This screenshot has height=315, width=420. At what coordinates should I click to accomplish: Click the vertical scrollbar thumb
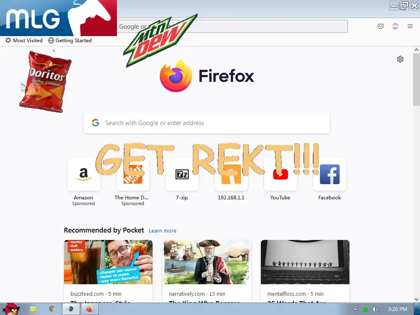(416, 80)
